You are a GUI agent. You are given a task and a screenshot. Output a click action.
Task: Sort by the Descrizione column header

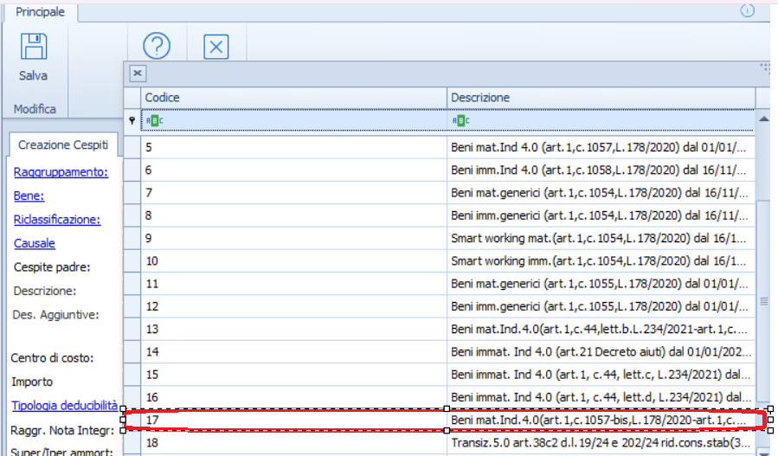pos(601,98)
